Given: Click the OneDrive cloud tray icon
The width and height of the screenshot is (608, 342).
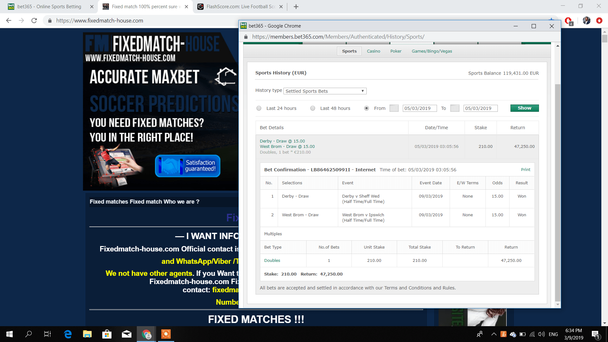Looking at the screenshot, I should 513,334.
